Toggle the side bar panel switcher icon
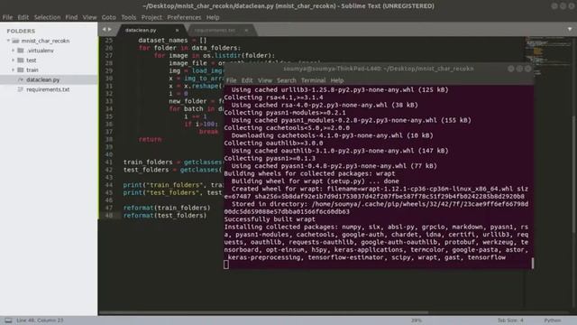 pos(8,320)
